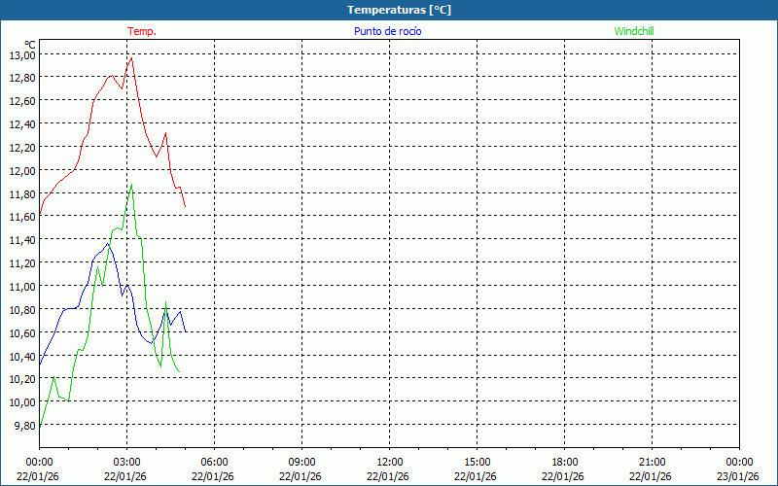
Task: Click the 06:00 time axis label
Action: click(214, 462)
